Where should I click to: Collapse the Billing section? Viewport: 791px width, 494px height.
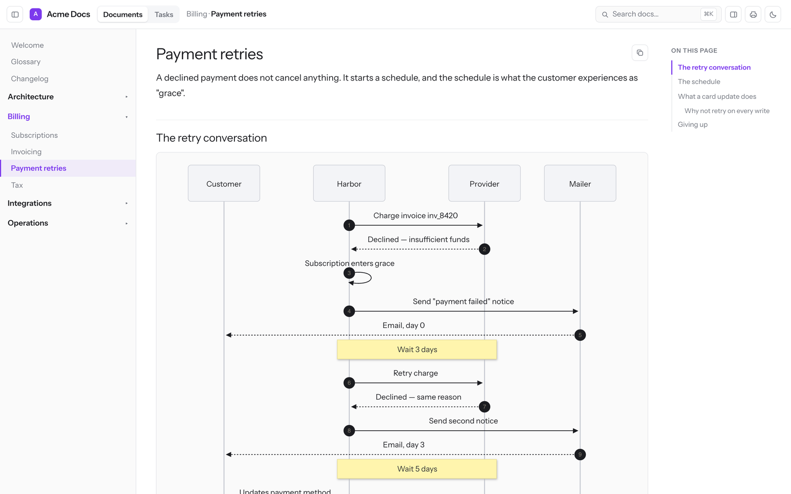pyautogui.click(x=68, y=117)
